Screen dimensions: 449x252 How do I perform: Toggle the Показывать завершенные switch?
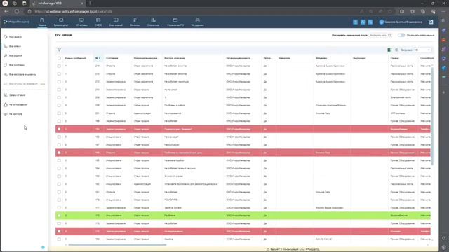[401, 35]
